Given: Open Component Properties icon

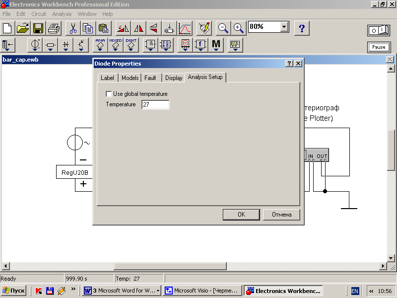Looking at the screenshot, I should pyautogui.click(x=204, y=28).
